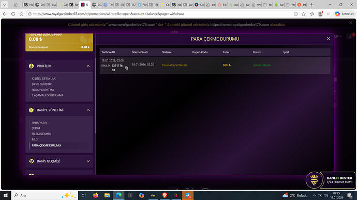Open Bilgi under Bakiye Yönetimi
357x200 pixels.
35,139
